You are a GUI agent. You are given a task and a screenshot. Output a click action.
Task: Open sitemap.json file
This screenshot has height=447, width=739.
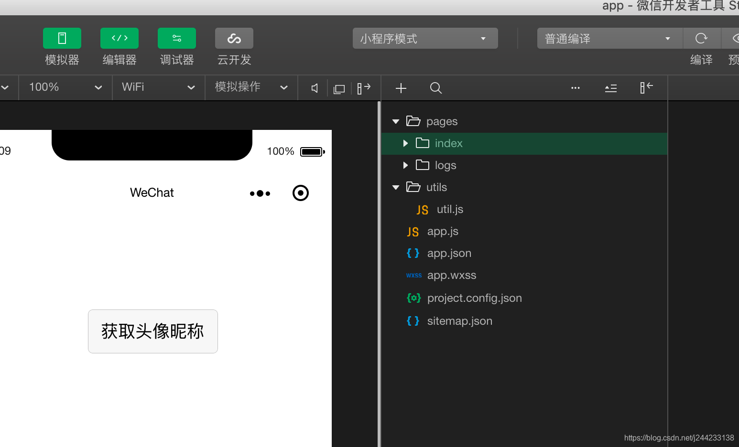coord(460,321)
